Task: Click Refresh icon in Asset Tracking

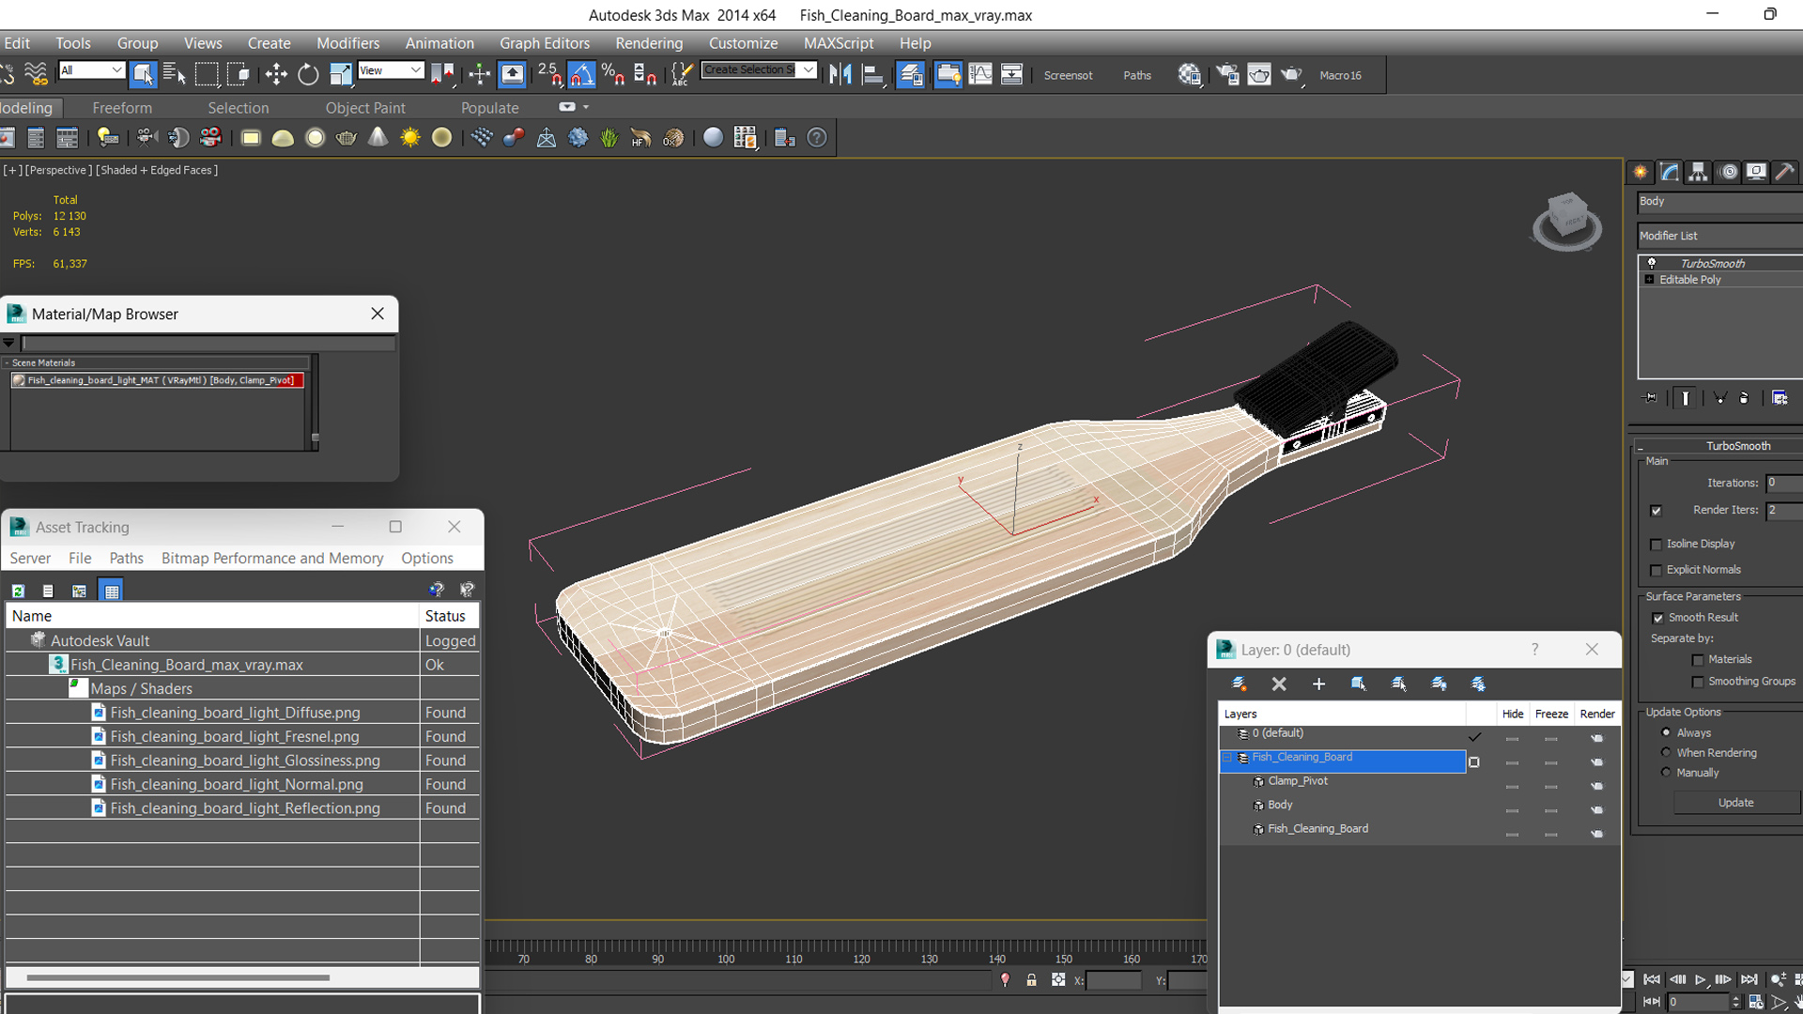Action: click(18, 591)
